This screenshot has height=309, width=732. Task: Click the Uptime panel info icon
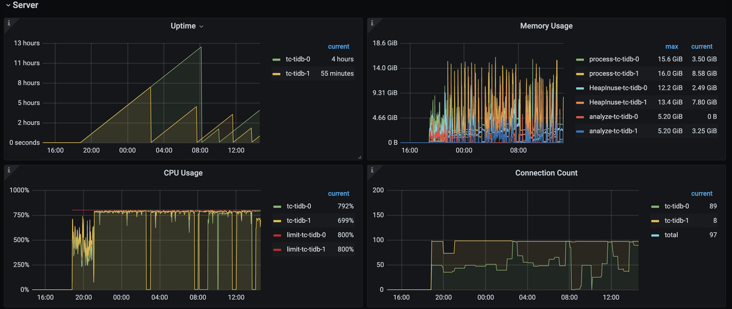tap(9, 23)
